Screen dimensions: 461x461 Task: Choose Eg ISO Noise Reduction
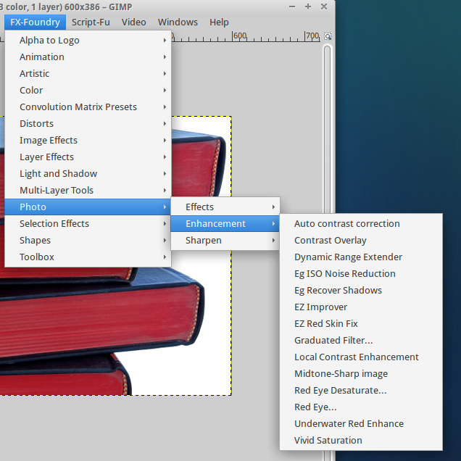coord(344,274)
